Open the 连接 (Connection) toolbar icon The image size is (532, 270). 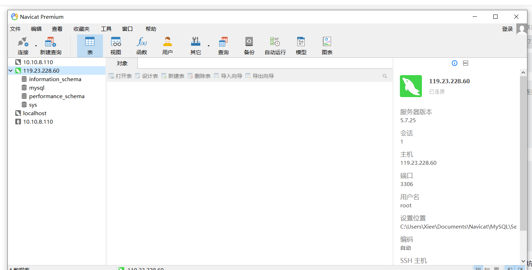[23, 46]
